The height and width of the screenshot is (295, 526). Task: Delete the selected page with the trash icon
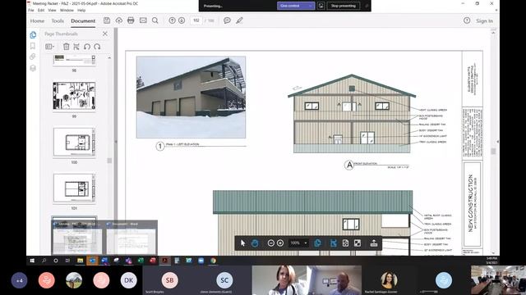point(66,47)
